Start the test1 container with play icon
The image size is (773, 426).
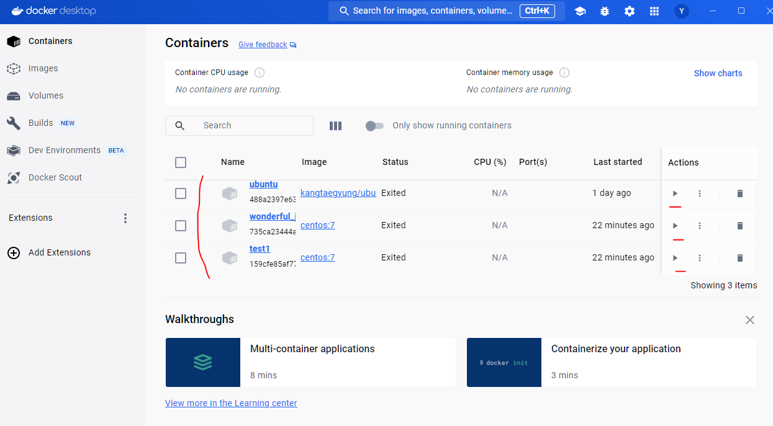675,258
